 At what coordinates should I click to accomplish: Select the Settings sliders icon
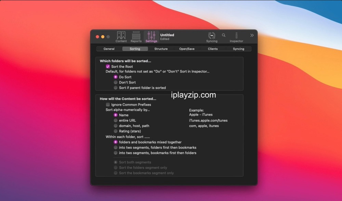[152, 37]
